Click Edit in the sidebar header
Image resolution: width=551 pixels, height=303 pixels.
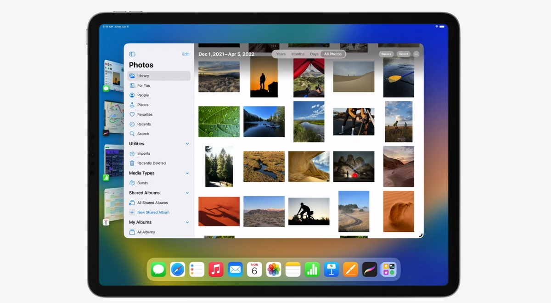(x=186, y=54)
